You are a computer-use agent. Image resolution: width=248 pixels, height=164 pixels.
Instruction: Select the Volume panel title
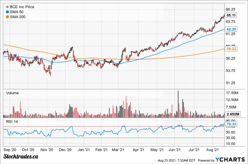(13, 93)
